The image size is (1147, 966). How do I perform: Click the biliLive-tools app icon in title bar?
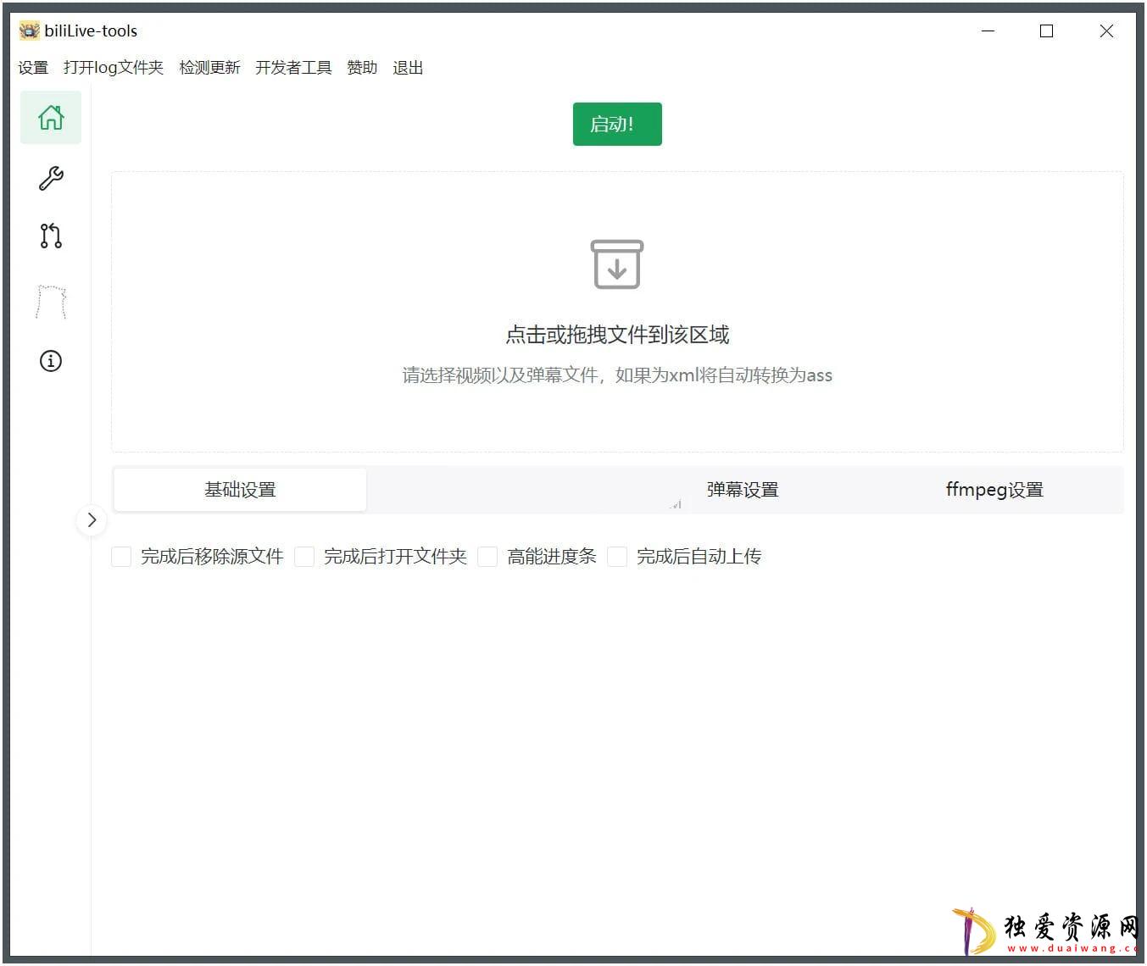[30, 31]
